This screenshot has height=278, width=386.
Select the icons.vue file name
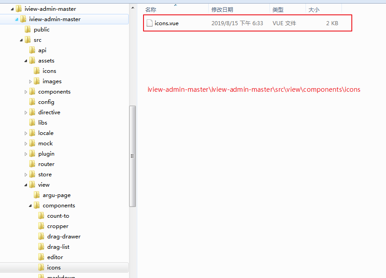(166, 23)
